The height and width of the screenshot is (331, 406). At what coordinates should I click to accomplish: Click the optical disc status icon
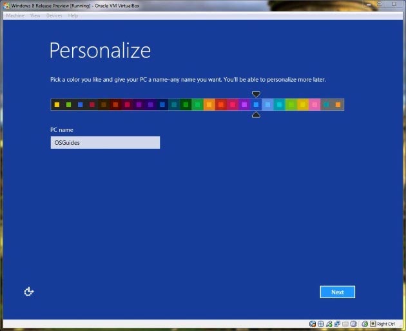320,323
